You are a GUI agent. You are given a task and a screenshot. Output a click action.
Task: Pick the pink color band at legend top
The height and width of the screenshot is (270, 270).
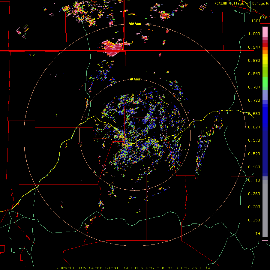(265, 32)
